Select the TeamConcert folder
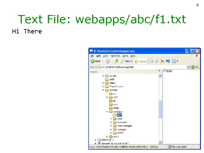The height and width of the screenshot is (153, 204). pyautogui.click(x=114, y=86)
